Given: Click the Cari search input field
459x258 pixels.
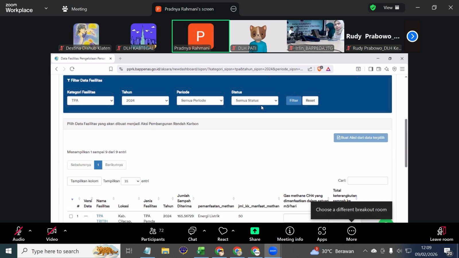Looking at the screenshot, I should pos(367,181).
